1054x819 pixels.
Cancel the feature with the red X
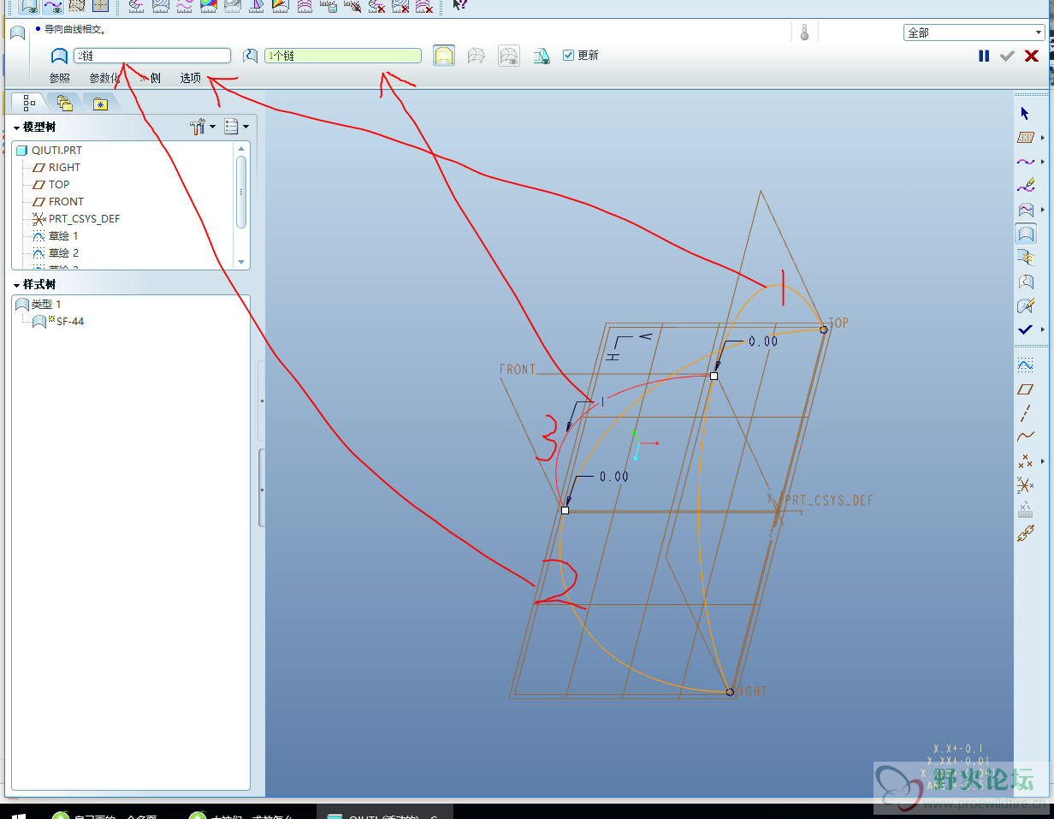click(x=1031, y=56)
